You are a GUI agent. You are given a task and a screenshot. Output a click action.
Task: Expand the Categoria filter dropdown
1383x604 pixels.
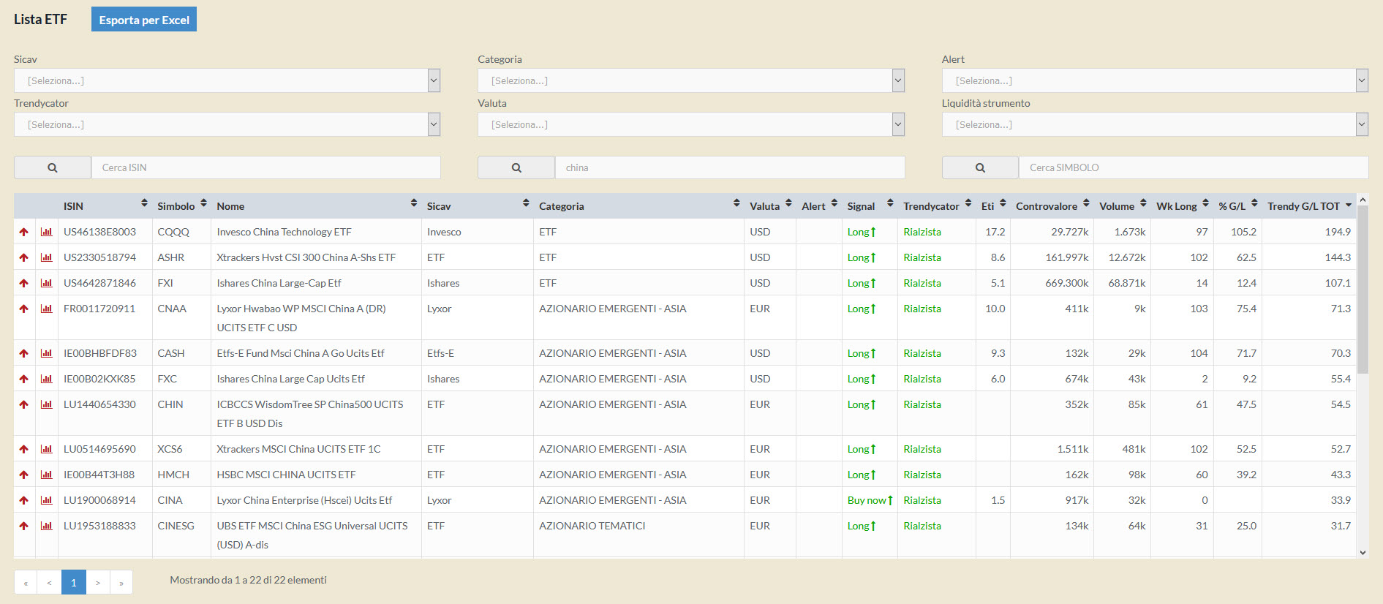click(x=690, y=80)
